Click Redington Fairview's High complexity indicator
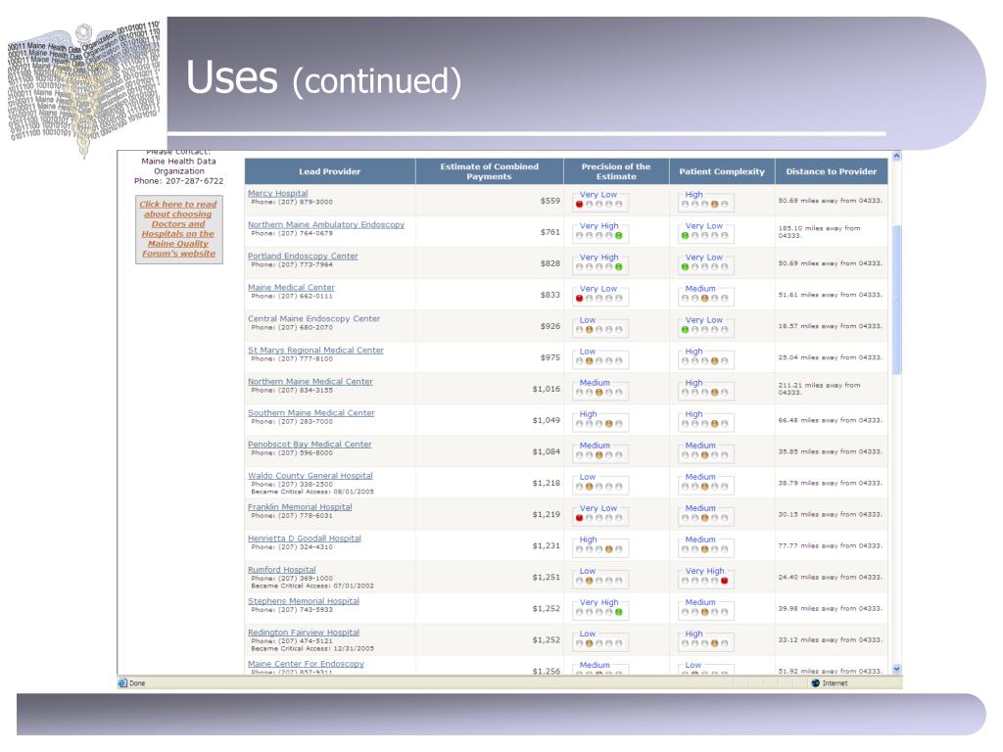 pos(705,638)
